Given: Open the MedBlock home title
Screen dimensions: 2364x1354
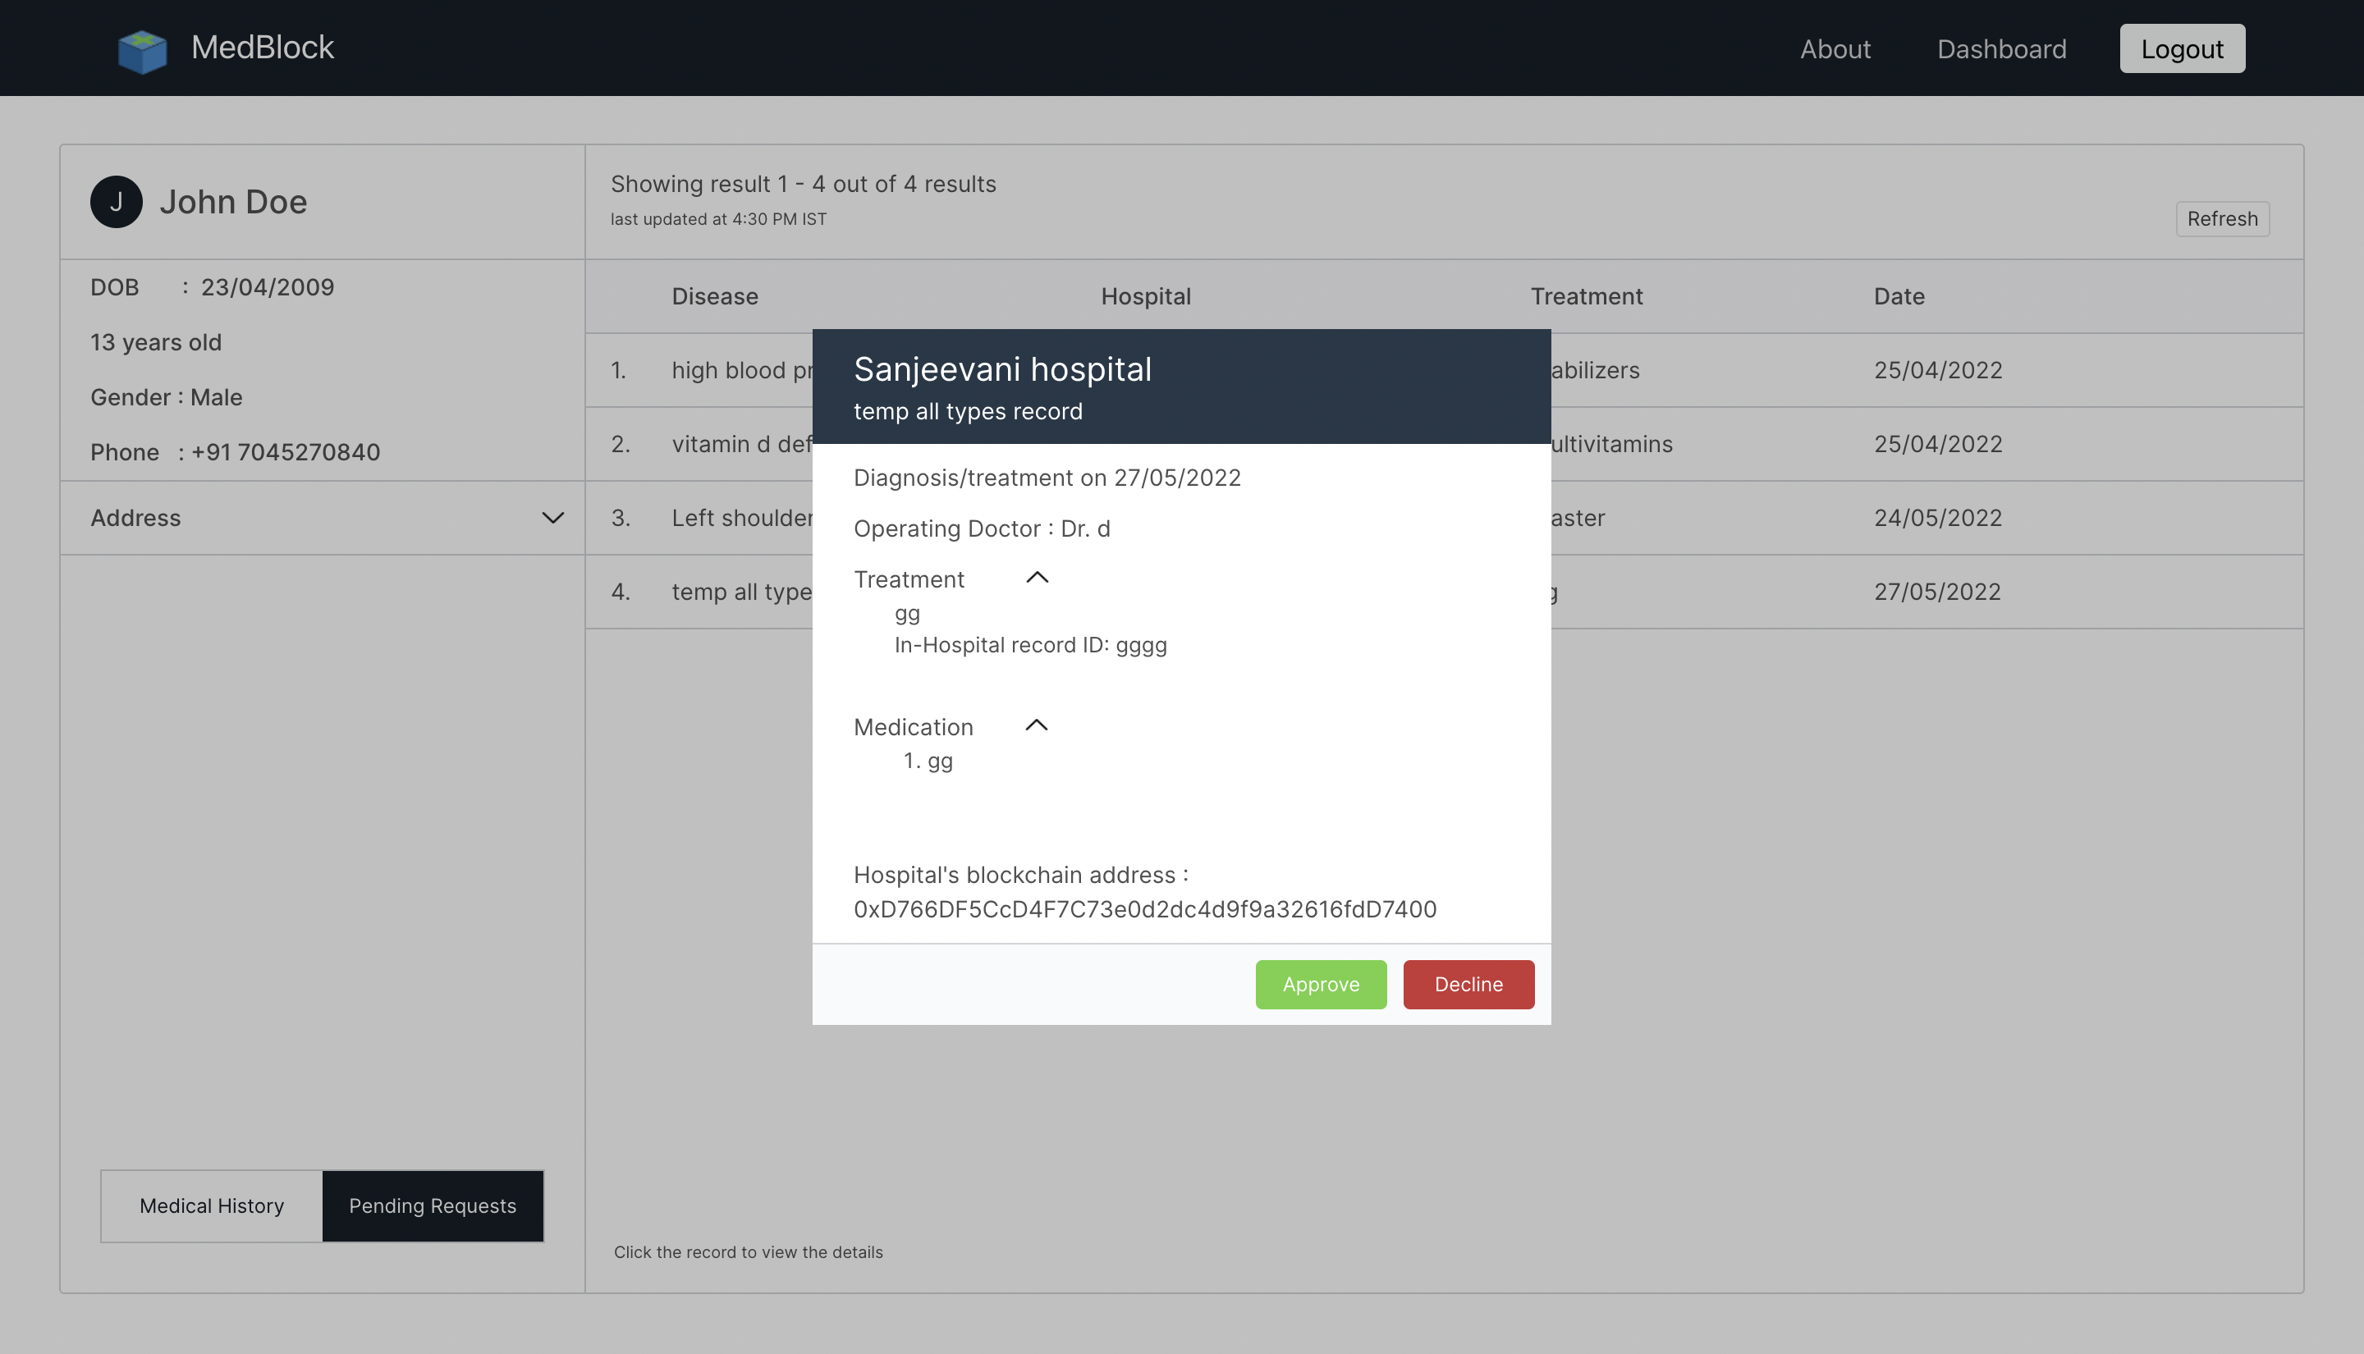Looking at the screenshot, I should click(262, 48).
